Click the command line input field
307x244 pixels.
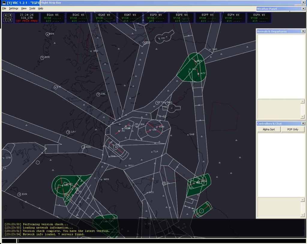click(150, 240)
